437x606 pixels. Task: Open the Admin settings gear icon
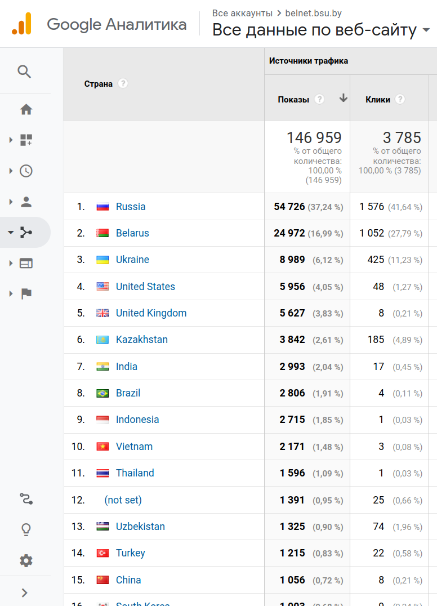[26, 560]
